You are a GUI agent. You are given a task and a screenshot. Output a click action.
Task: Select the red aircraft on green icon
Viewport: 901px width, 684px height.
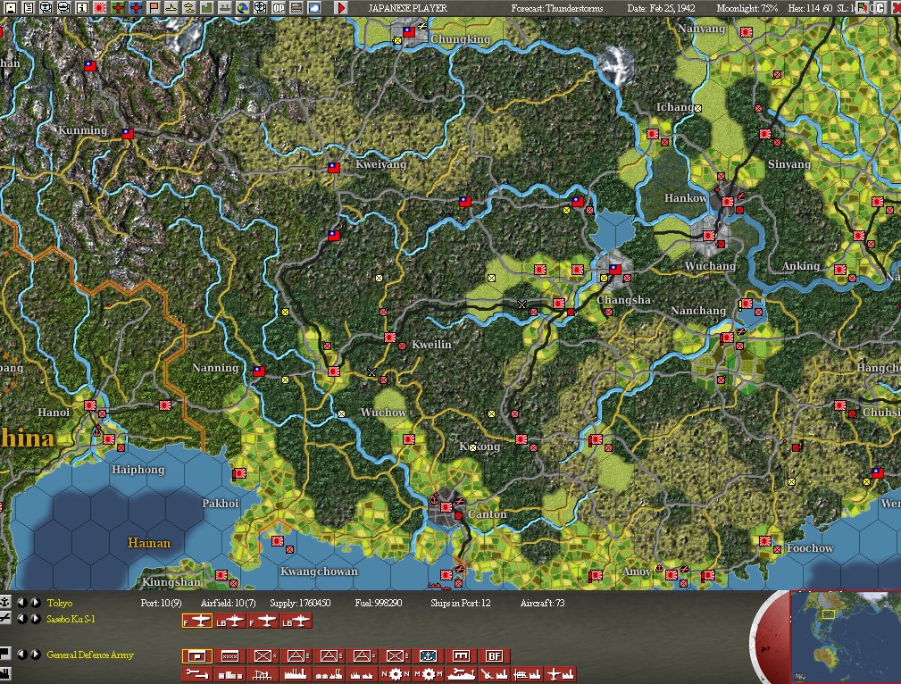(118, 7)
